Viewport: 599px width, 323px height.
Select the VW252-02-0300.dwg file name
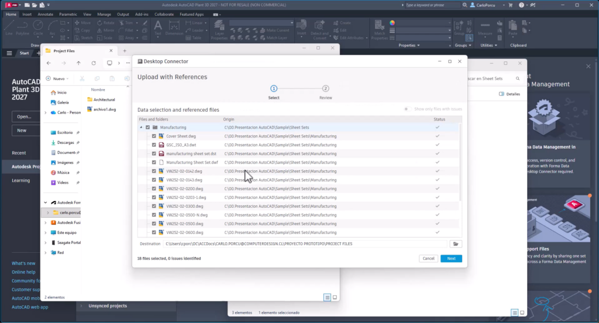(184, 206)
